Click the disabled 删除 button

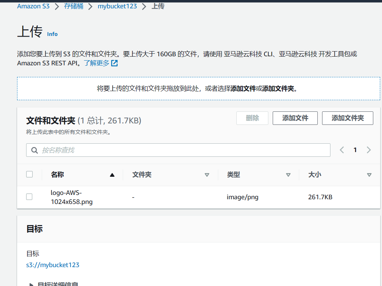point(252,118)
